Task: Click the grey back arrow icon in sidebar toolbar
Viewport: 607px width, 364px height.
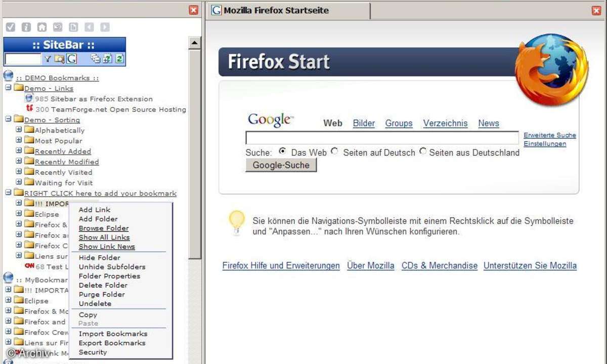Action: tap(89, 27)
